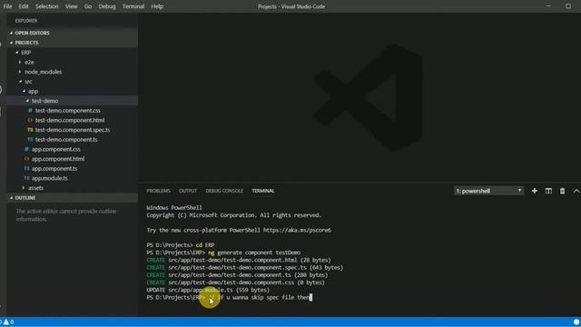Select the Terminal tab
This screenshot has width=581, height=327.
(x=263, y=191)
